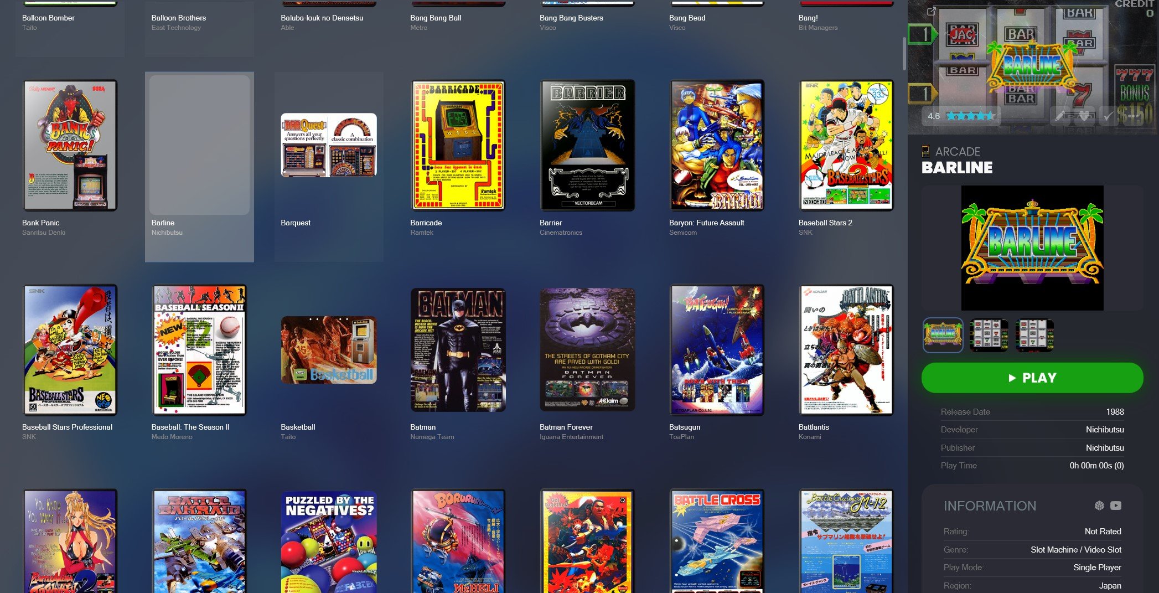Select the Barrier Vectorbeam cover
This screenshot has height=593, width=1159.
point(588,145)
